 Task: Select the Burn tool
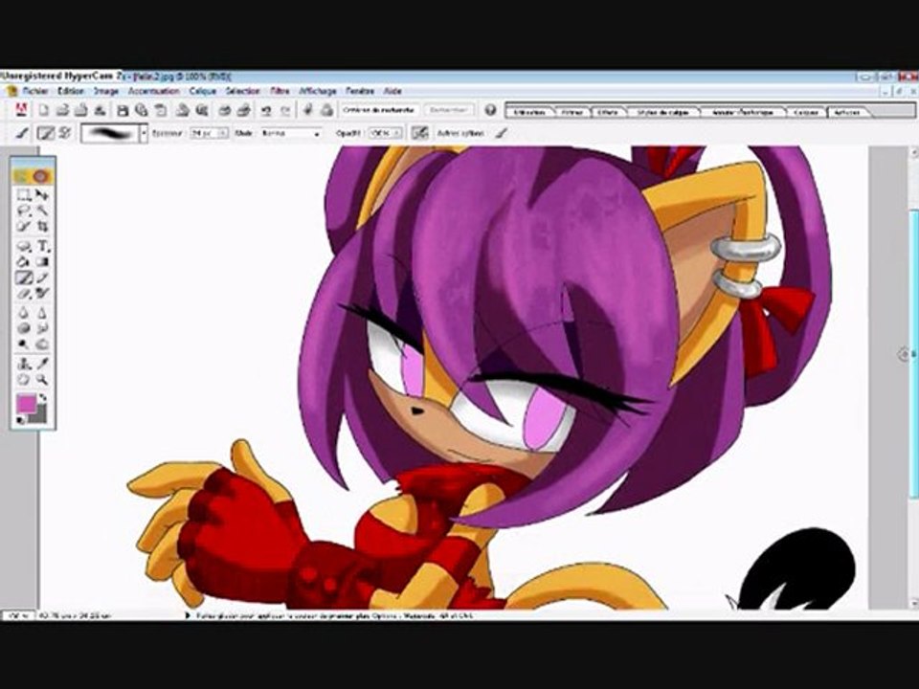pyautogui.click(x=42, y=344)
